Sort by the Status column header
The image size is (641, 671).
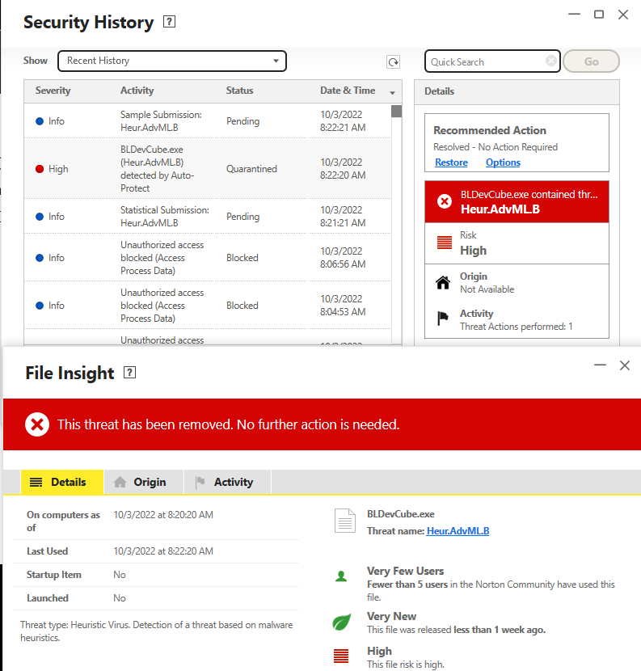[x=239, y=91]
